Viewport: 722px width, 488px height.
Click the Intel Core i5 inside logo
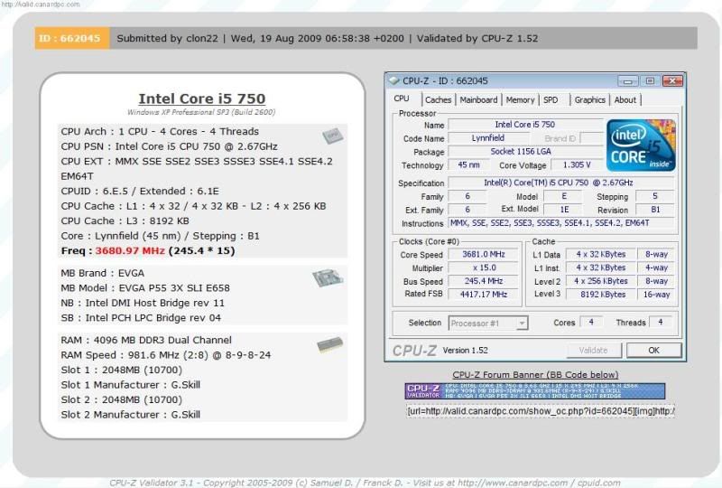coord(642,145)
